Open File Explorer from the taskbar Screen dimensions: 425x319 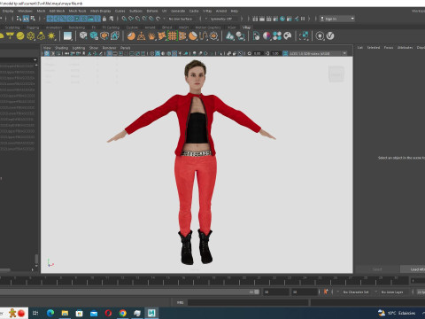pos(65,313)
